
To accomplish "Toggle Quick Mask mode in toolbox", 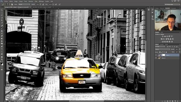I will coord(2,67).
